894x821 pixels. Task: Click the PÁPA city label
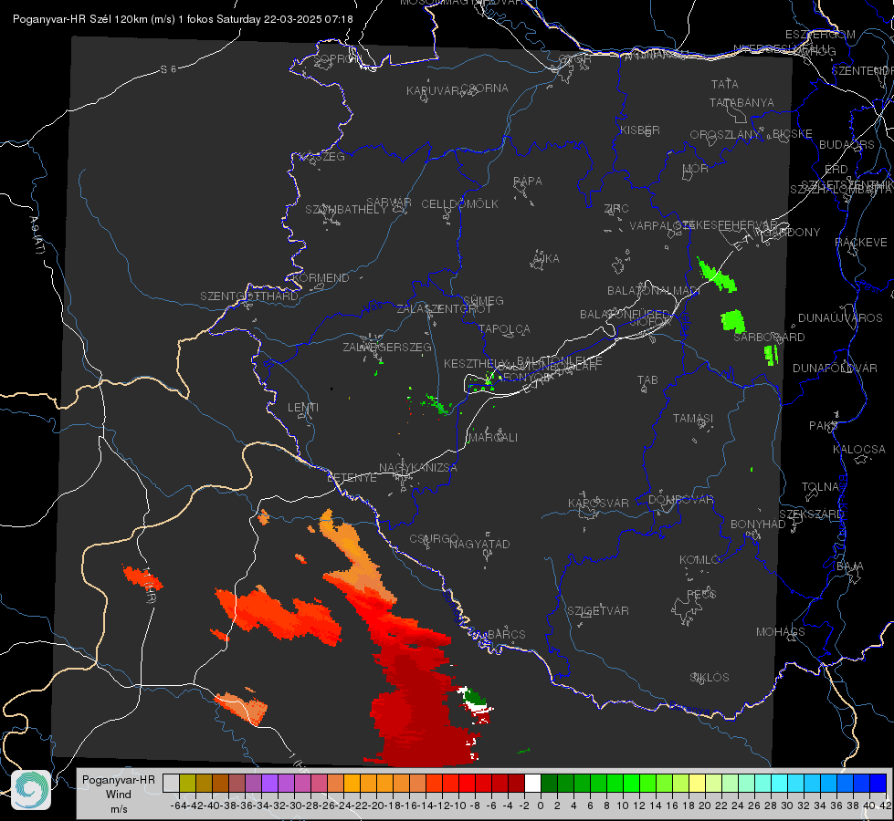click(528, 182)
